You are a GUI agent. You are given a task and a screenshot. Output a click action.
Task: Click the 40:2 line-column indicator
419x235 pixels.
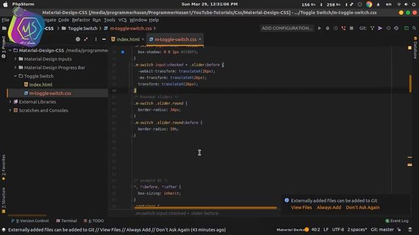tap(316, 230)
